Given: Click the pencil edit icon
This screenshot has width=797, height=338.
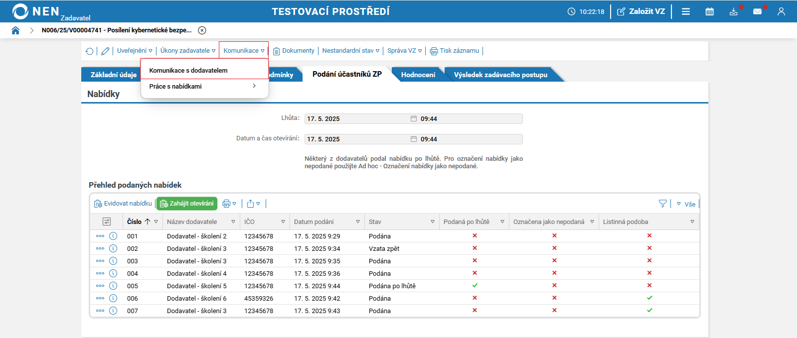Looking at the screenshot, I should [x=105, y=51].
